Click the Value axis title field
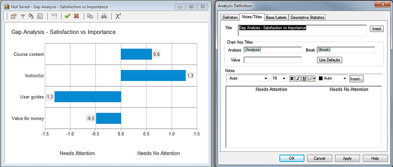Screen dimensions: 393x167 tap(273, 60)
